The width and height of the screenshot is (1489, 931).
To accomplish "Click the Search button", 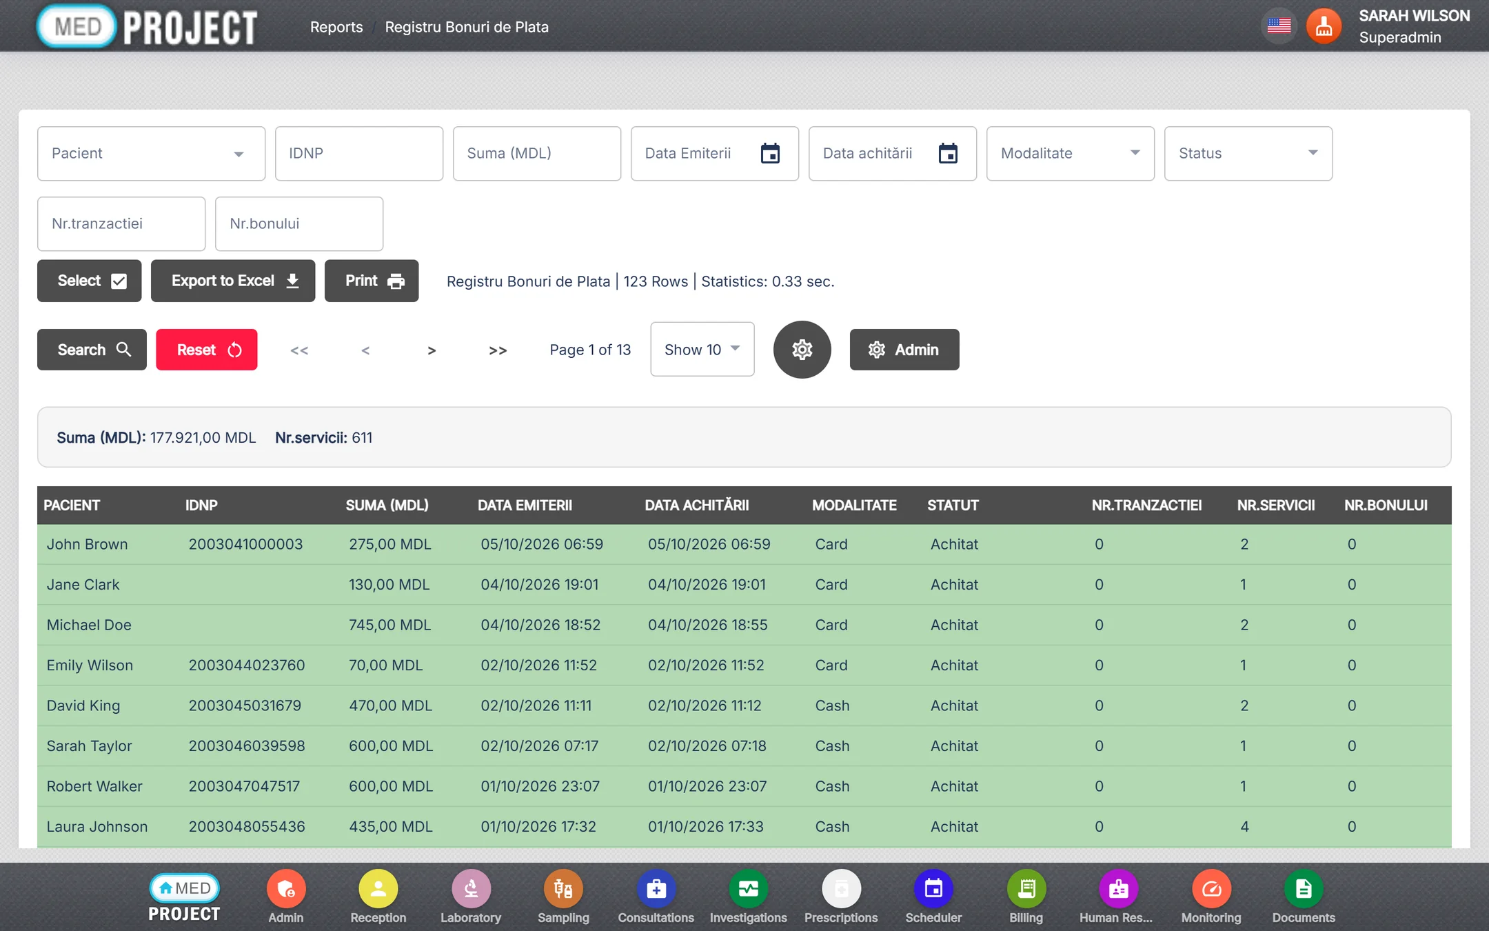I will [92, 350].
